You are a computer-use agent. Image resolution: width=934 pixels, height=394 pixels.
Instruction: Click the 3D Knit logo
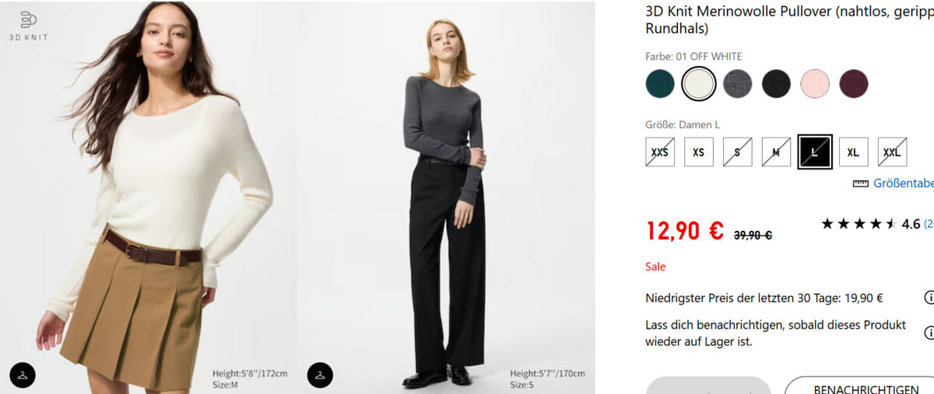pyautogui.click(x=28, y=26)
